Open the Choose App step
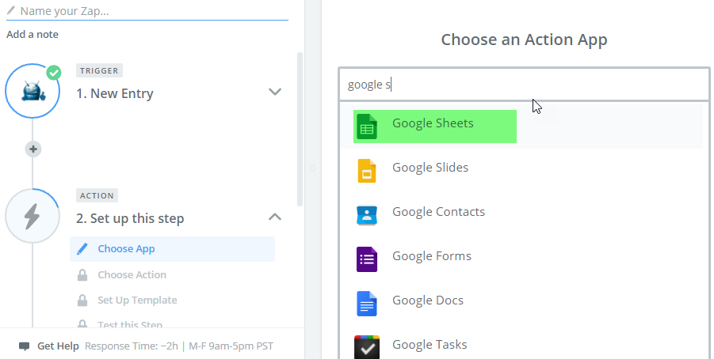 (172, 249)
